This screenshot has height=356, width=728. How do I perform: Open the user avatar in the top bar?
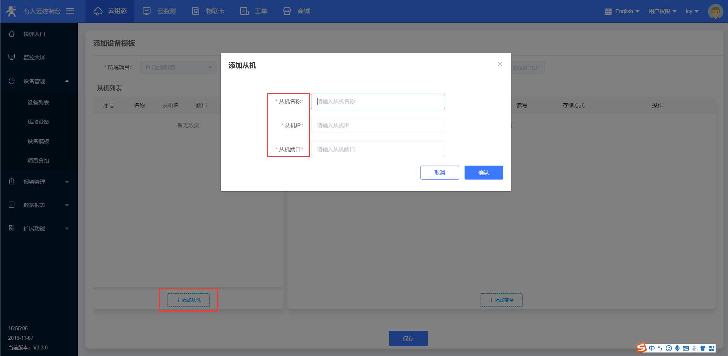(715, 11)
